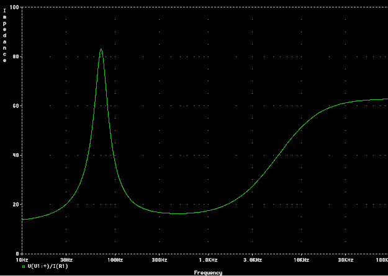This screenshot has height=276, width=388.
Task: Click the 60 label on the y-axis
Action: click(16, 105)
